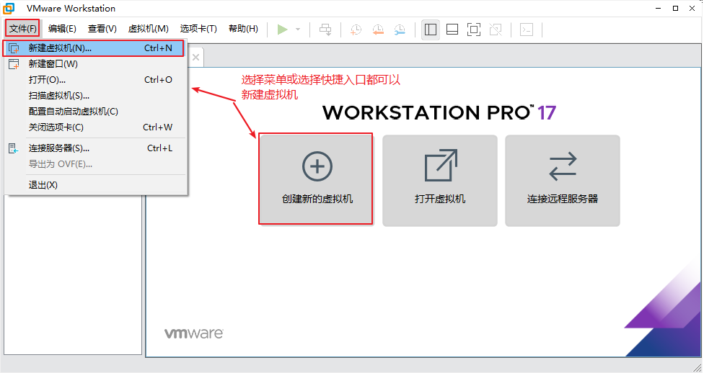Toggle the thumbnail bar view icon
This screenshot has height=373, width=704.
coord(452,30)
